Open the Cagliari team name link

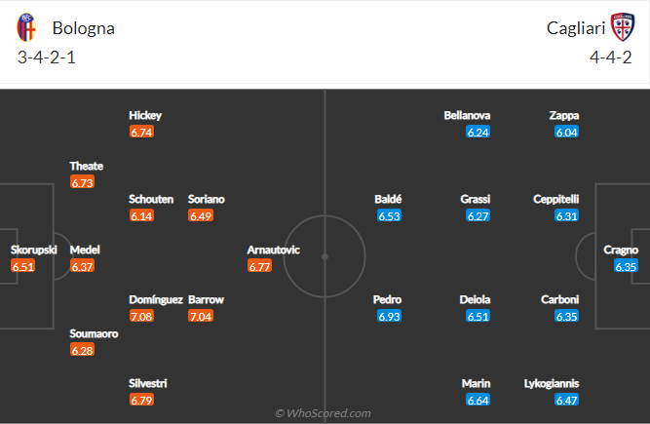tap(576, 28)
